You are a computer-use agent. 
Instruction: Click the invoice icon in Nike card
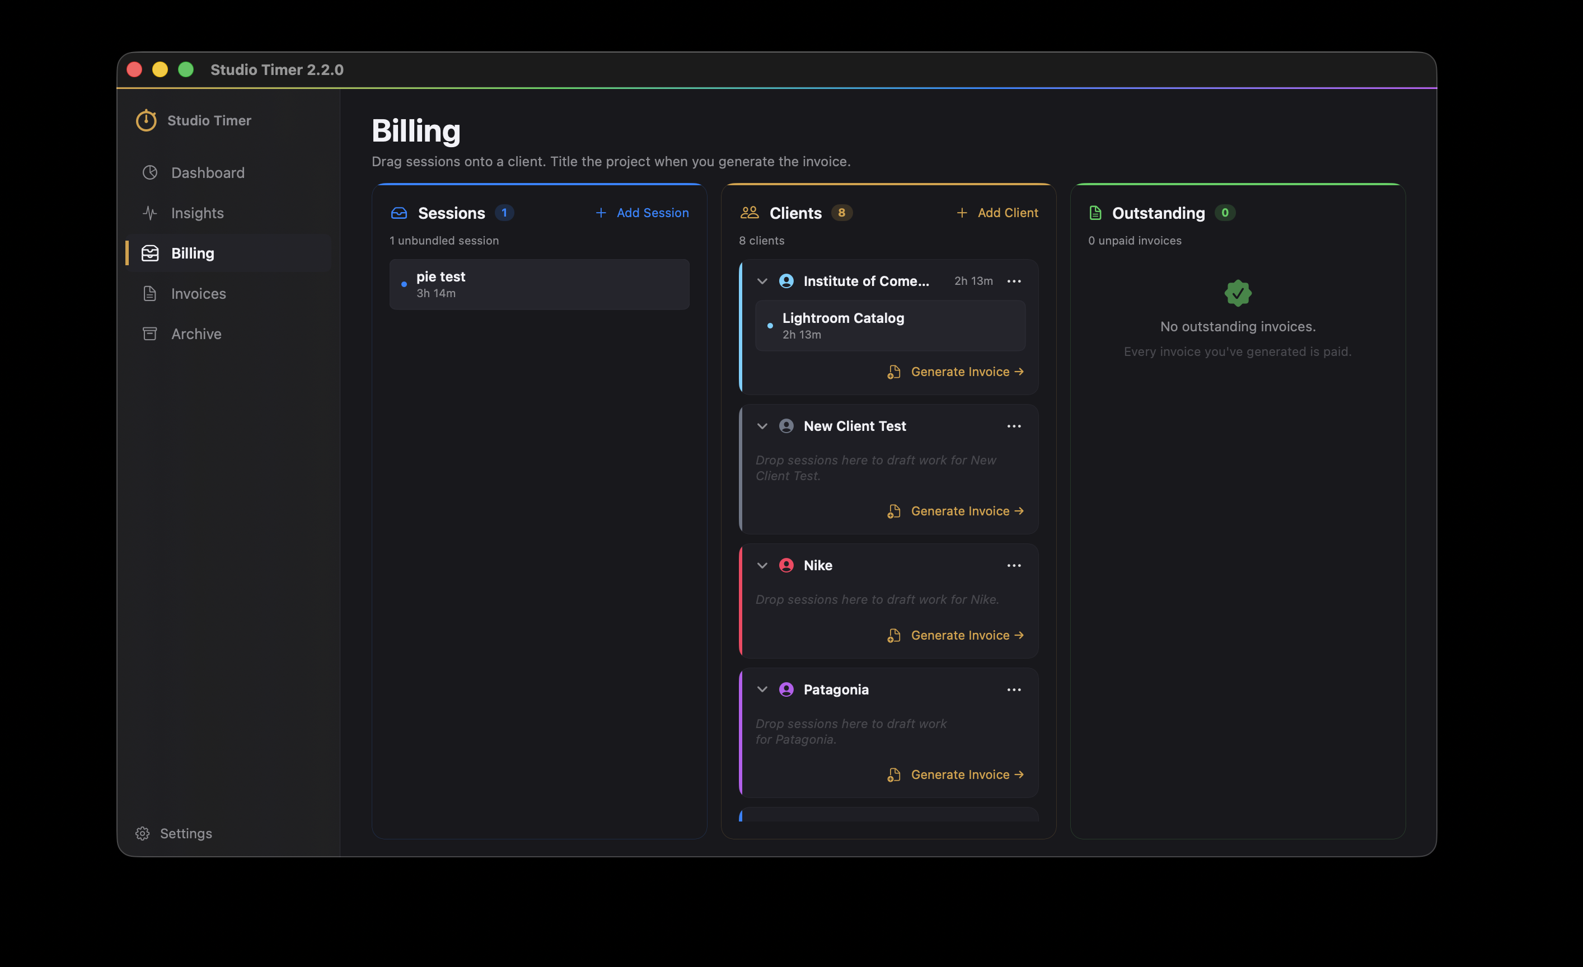893,635
